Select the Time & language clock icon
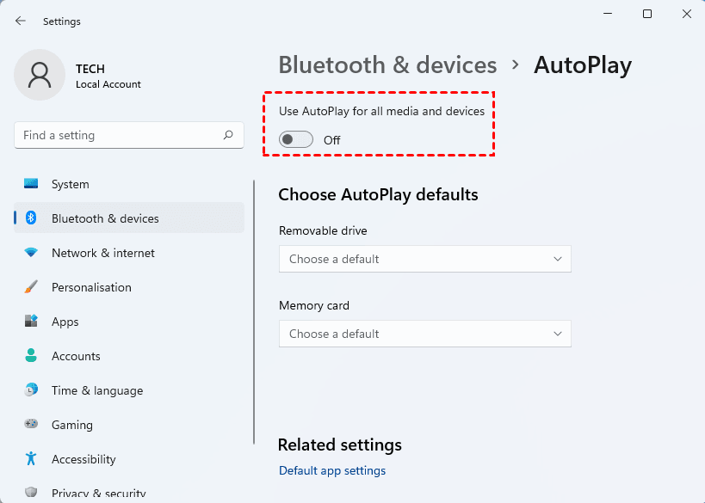The height and width of the screenshot is (503, 705). tap(31, 390)
